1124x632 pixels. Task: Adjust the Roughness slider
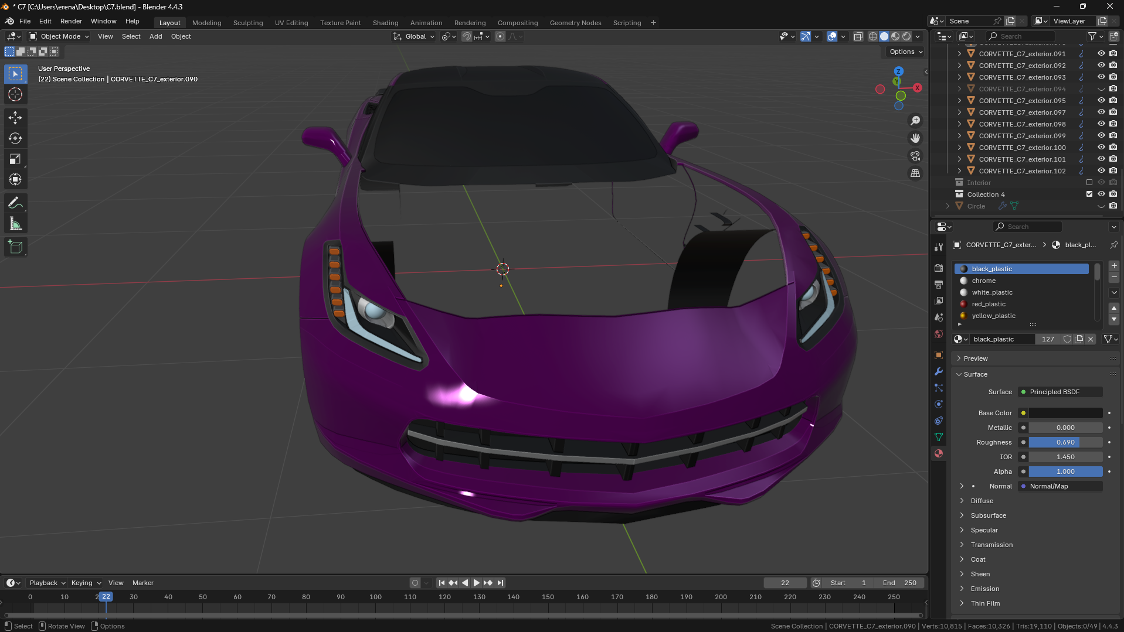pos(1065,442)
